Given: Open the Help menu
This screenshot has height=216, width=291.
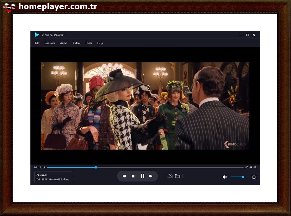Looking at the screenshot, I should tap(100, 43).
